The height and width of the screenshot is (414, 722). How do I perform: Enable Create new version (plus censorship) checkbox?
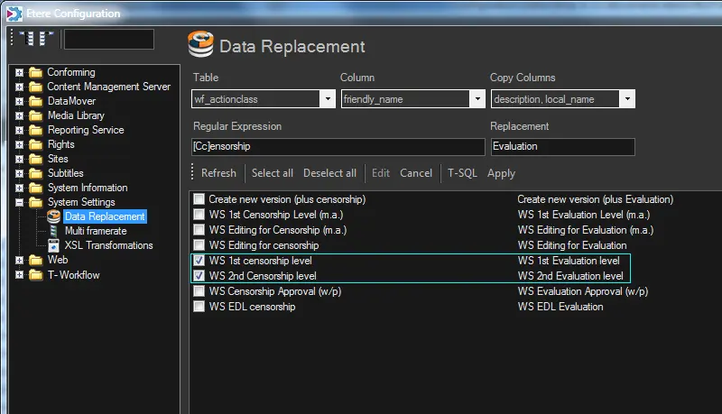click(x=199, y=199)
